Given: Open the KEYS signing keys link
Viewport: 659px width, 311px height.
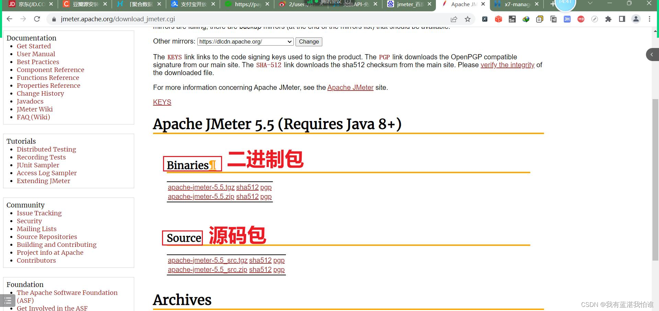Looking at the screenshot, I should (162, 102).
